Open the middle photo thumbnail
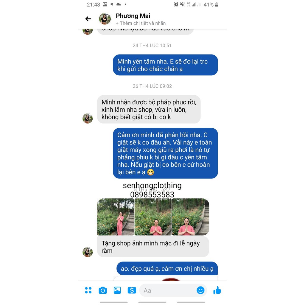Screen dimensions: 305x305 [x=153, y=217]
